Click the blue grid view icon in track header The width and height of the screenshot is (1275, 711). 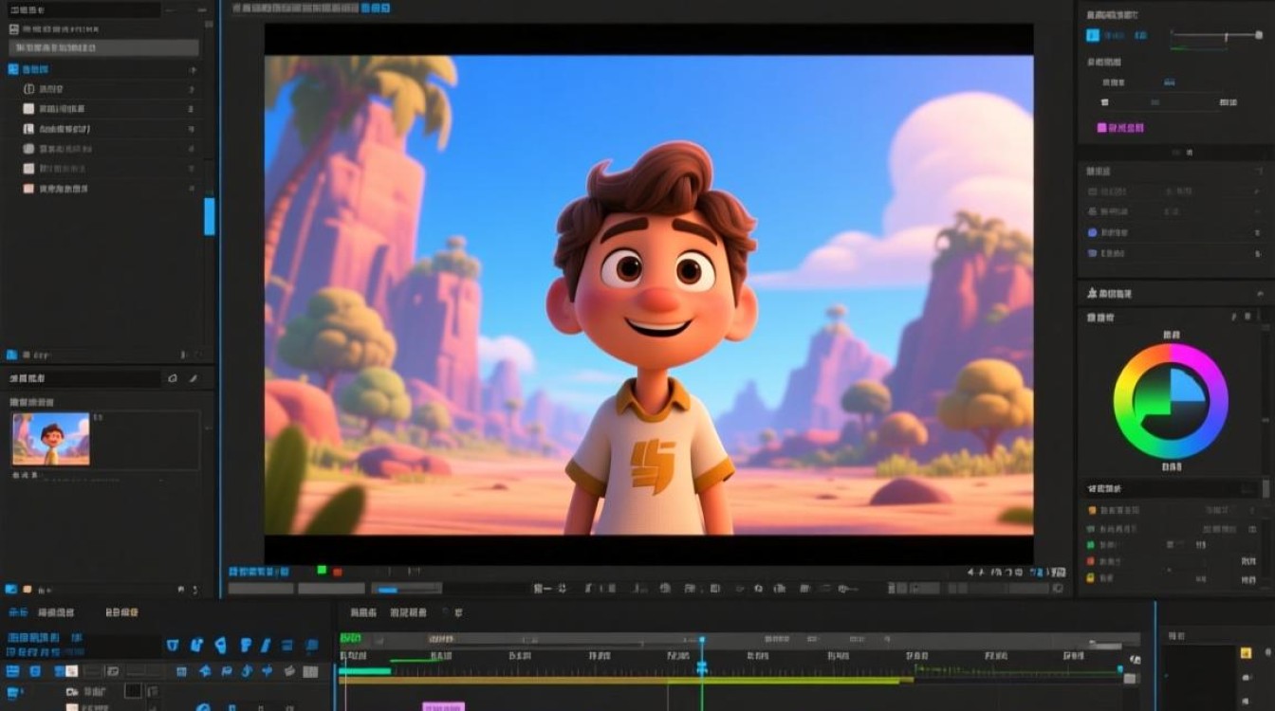coord(13,671)
